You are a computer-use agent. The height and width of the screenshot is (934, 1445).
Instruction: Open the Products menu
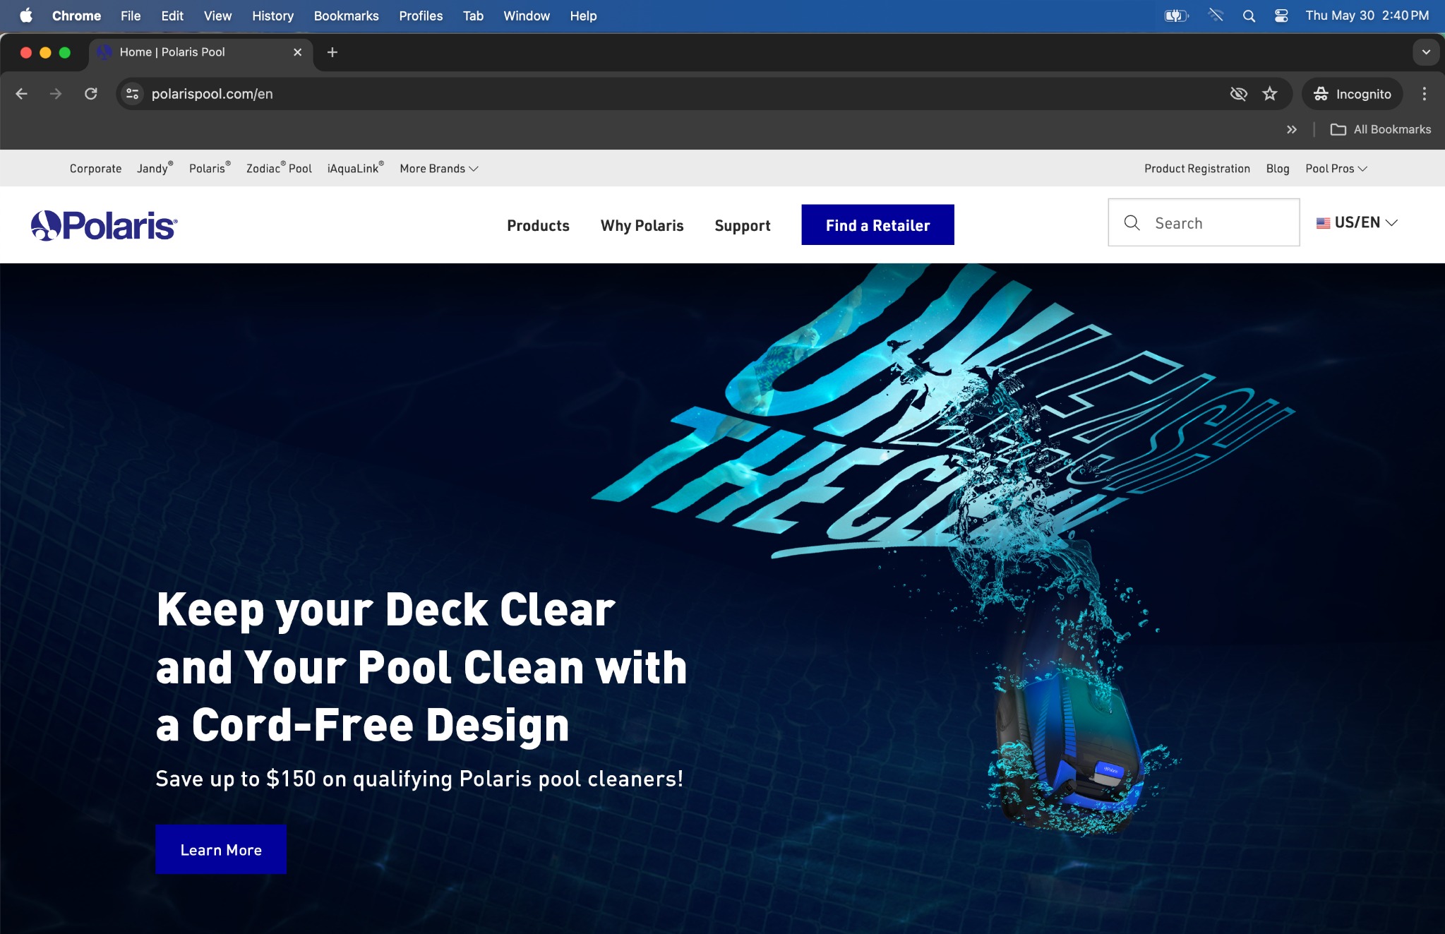[x=538, y=225]
